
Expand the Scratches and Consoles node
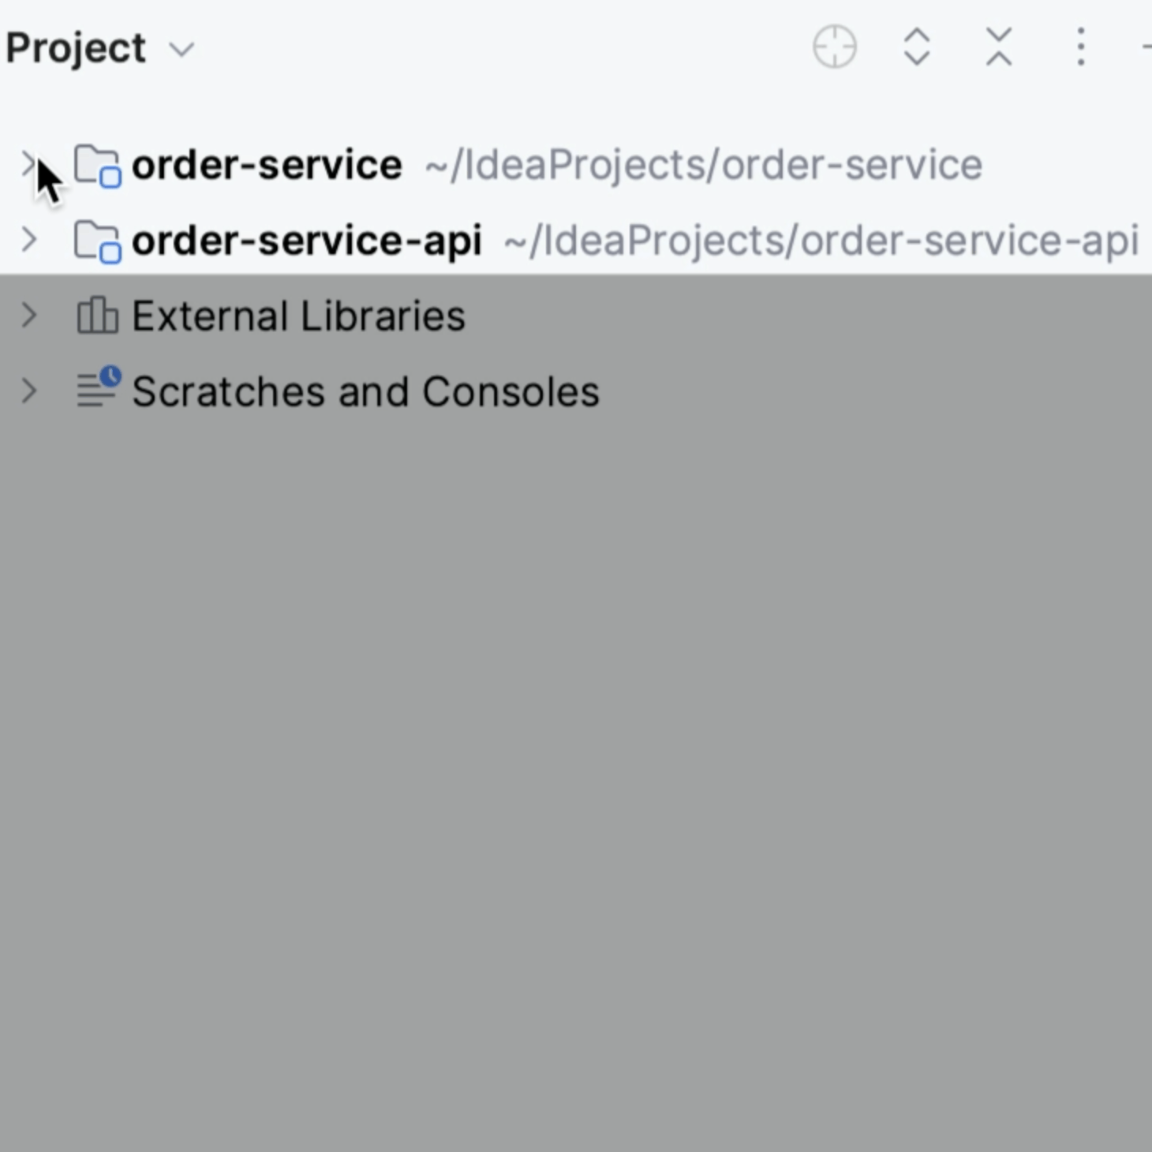[30, 391]
